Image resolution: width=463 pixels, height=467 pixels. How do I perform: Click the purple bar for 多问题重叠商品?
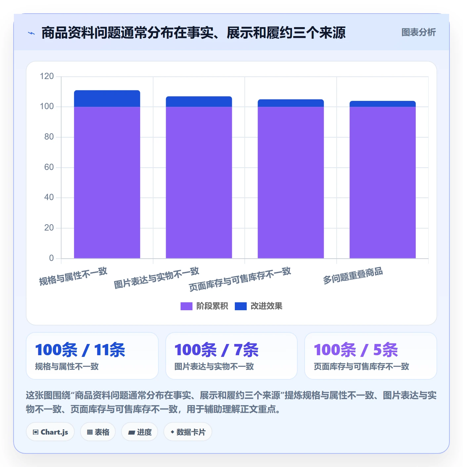pos(383,183)
